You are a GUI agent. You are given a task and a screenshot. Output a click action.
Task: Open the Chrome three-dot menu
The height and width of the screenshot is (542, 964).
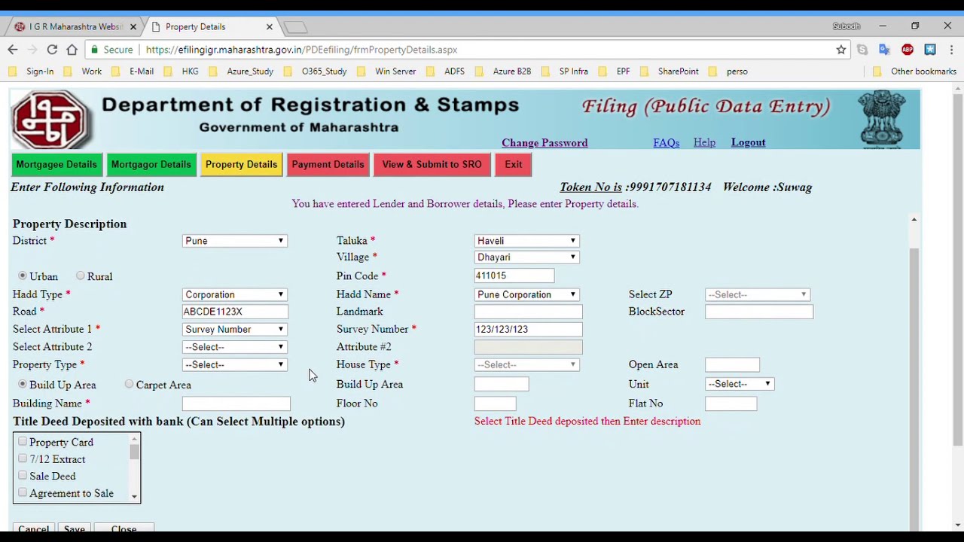952,50
